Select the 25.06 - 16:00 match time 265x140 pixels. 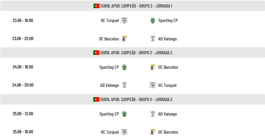click(23, 132)
